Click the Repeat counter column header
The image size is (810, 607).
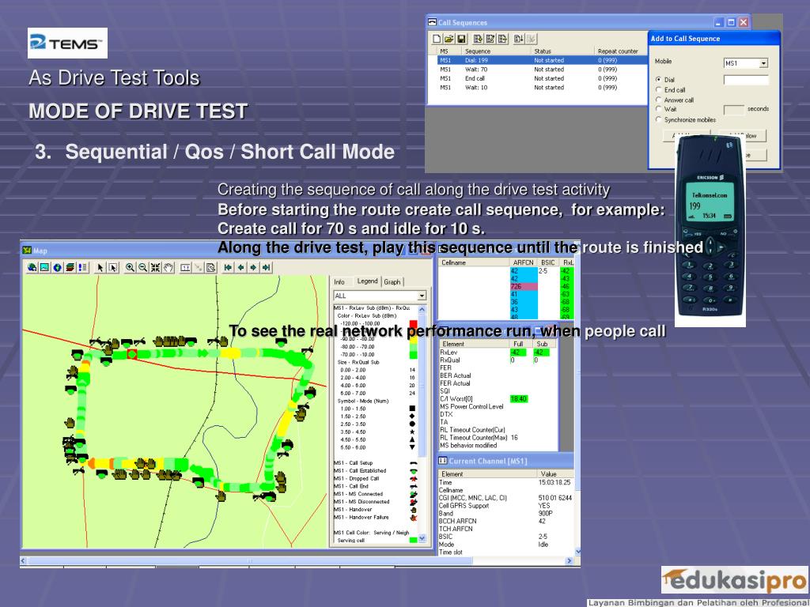coord(620,51)
